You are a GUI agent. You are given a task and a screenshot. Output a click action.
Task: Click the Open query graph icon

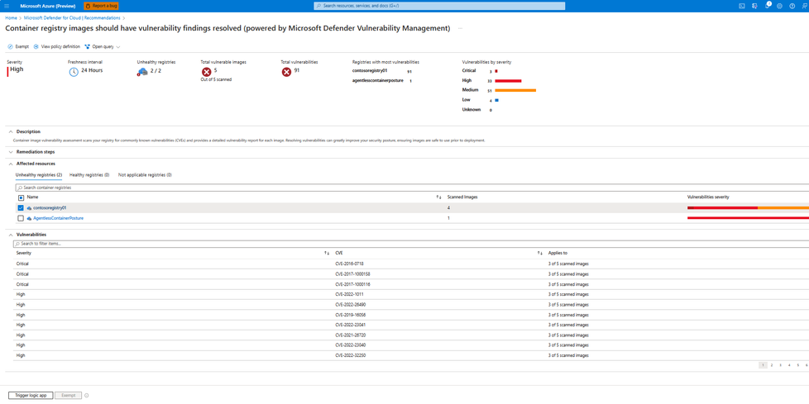click(87, 46)
